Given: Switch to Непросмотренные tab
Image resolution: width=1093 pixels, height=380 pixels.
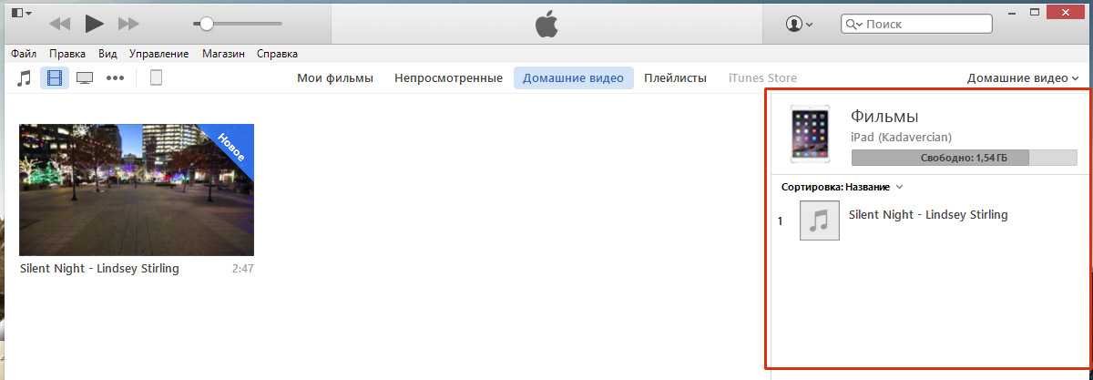Looking at the screenshot, I should pyautogui.click(x=448, y=78).
